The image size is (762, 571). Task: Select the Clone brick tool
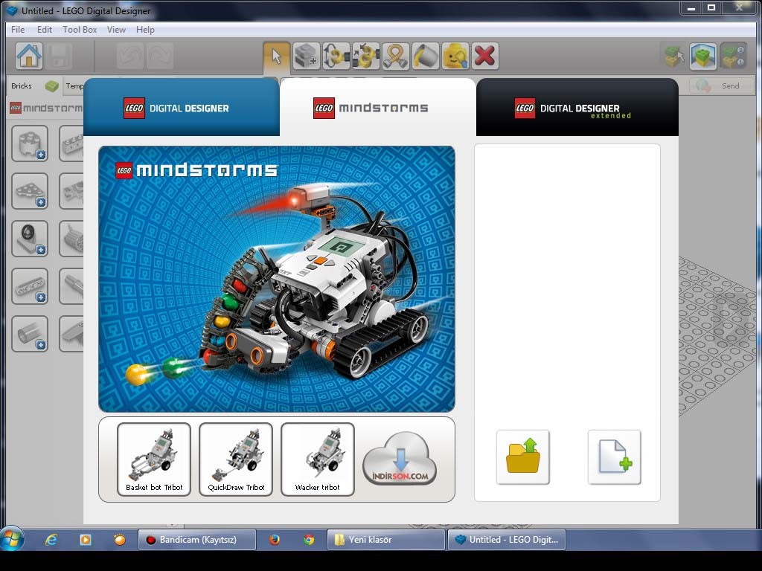click(x=306, y=57)
